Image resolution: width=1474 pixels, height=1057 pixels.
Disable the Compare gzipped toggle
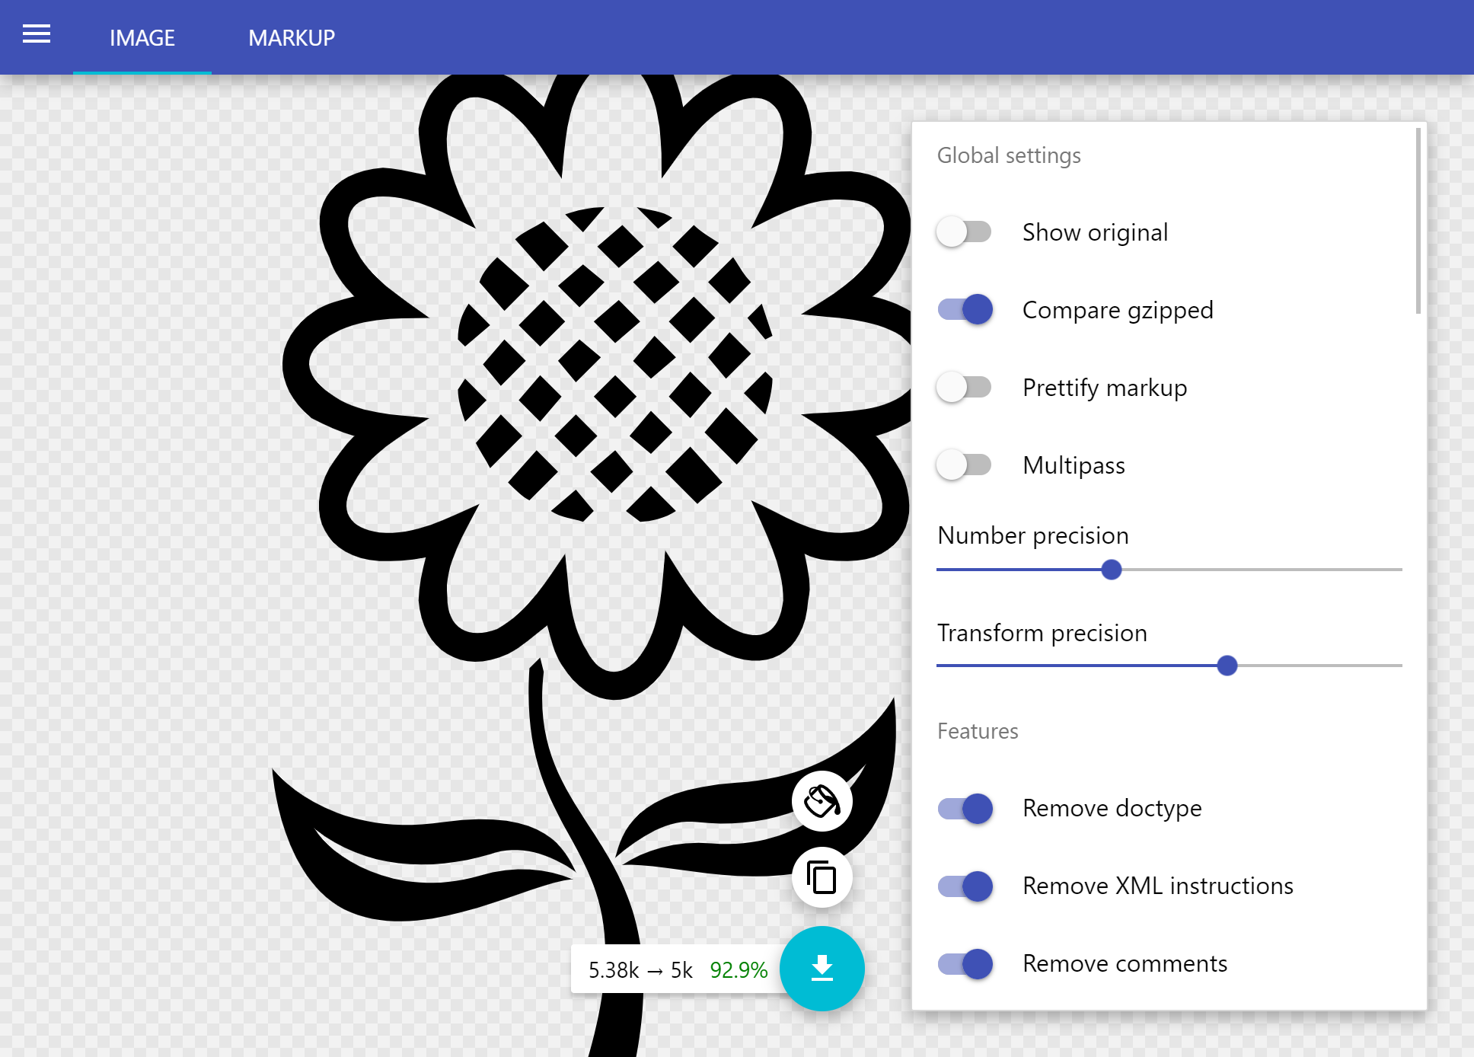click(x=965, y=309)
